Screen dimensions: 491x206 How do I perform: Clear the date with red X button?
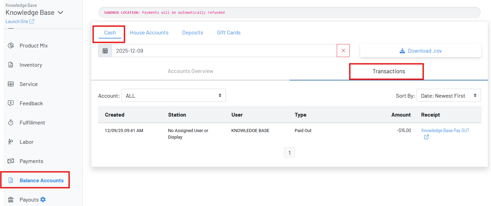tap(343, 51)
